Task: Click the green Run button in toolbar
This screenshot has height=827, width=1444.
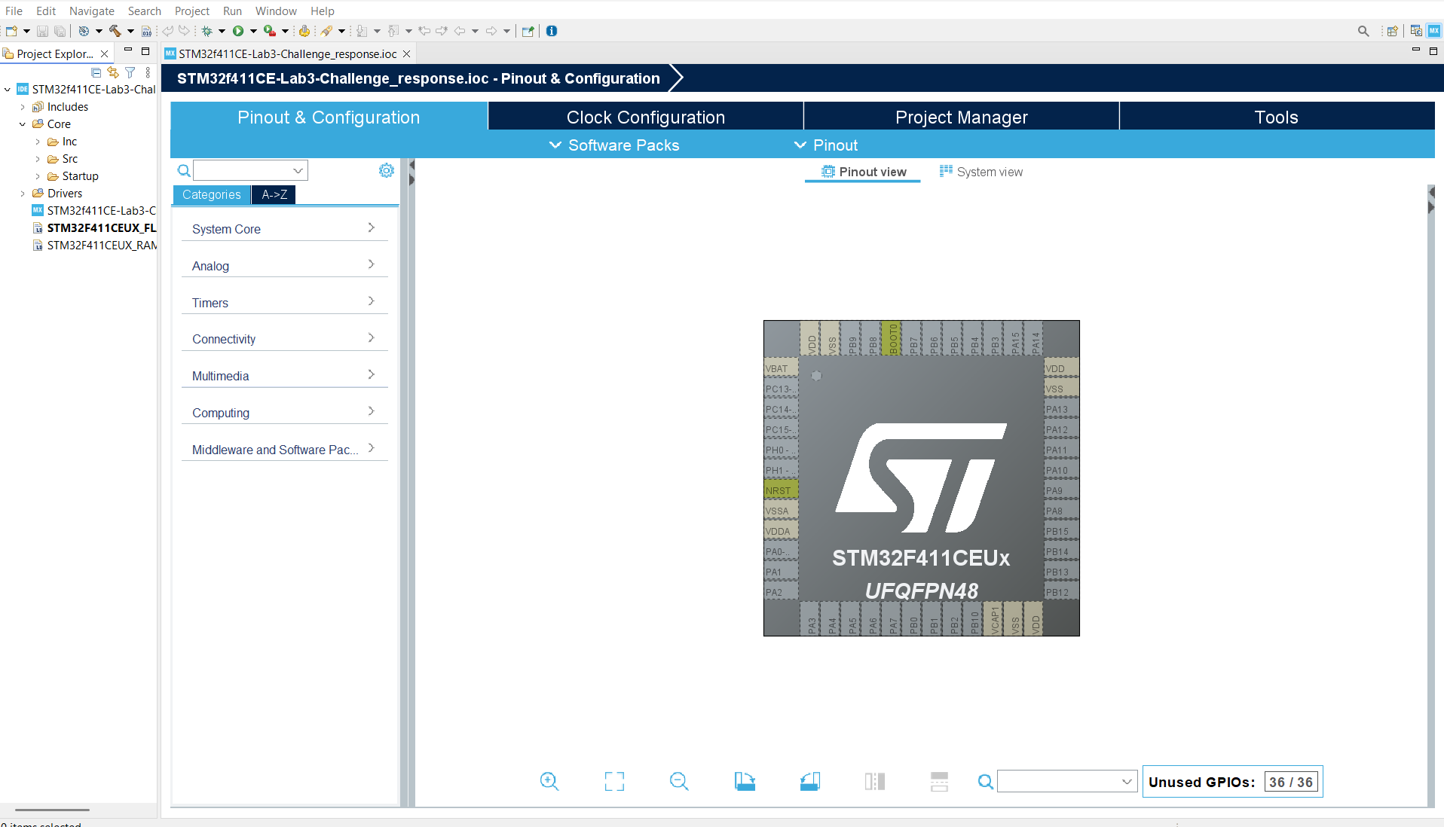Action: [238, 31]
